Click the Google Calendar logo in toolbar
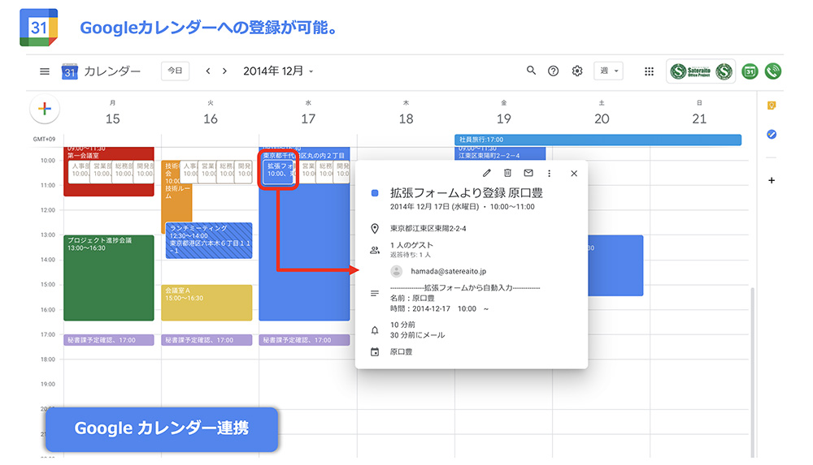This screenshot has height=465, width=813. tap(69, 71)
